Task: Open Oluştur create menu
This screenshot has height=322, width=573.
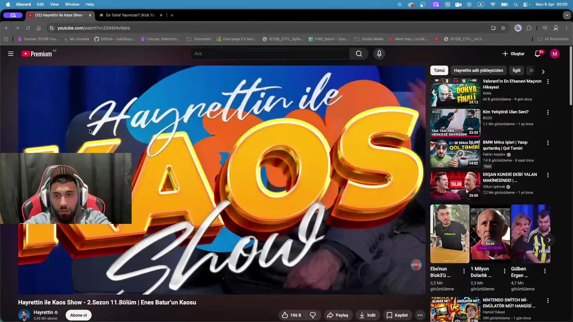Action: (513, 54)
